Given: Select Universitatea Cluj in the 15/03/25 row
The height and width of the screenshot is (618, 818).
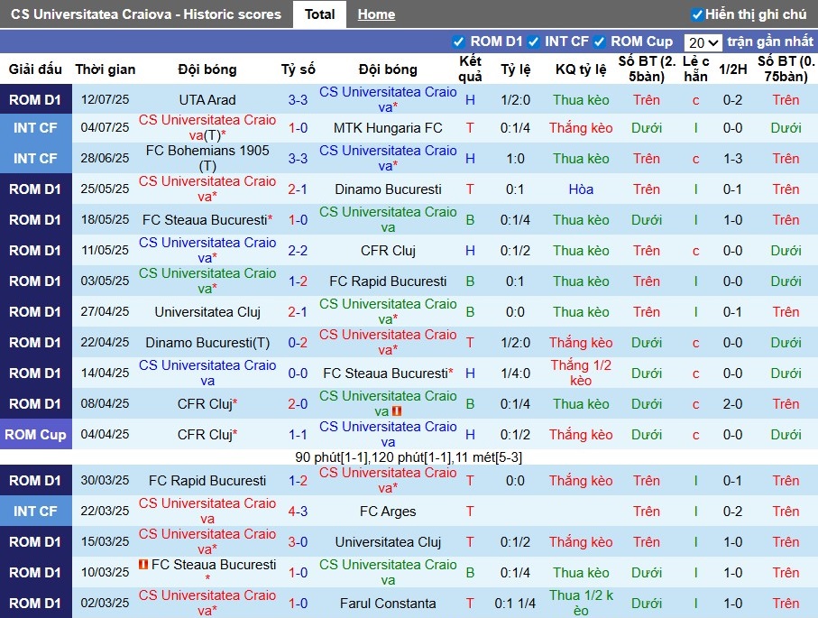Looking at the screenshot, I should pyautogui.click(x=388, y=542).
